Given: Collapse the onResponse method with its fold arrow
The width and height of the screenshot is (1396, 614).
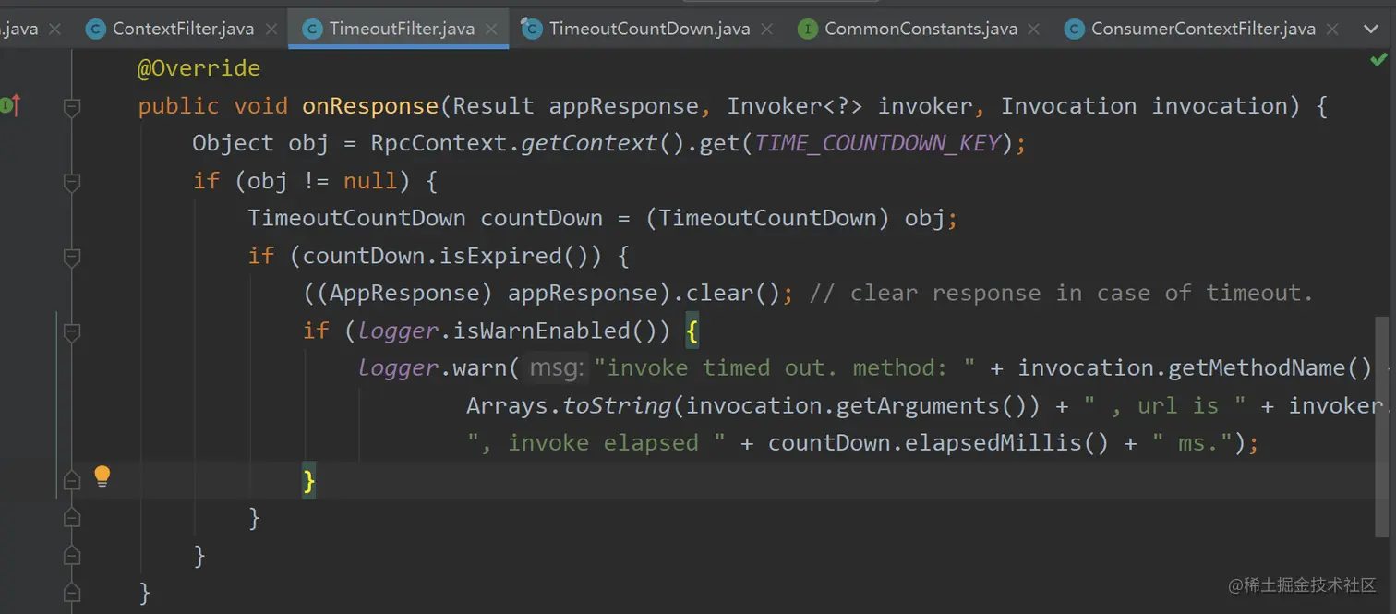Looking at the screenshot, I should click(x=72, y=107).
